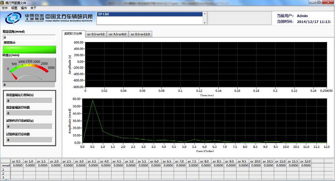336x181 pixels.
Task: Open the 操作 menu
Action: click(x=24, y=8)
